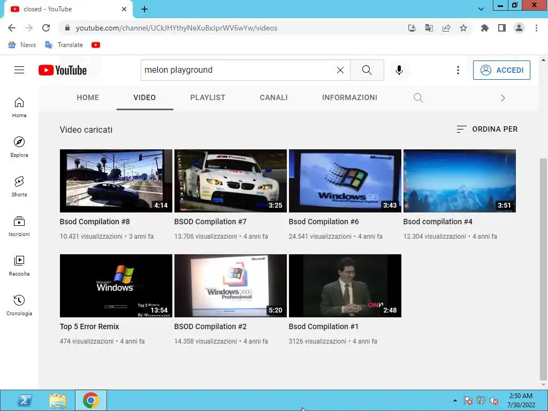Open the Chrome three-dot menu
548x411 pixels.
tap(536, 28)
